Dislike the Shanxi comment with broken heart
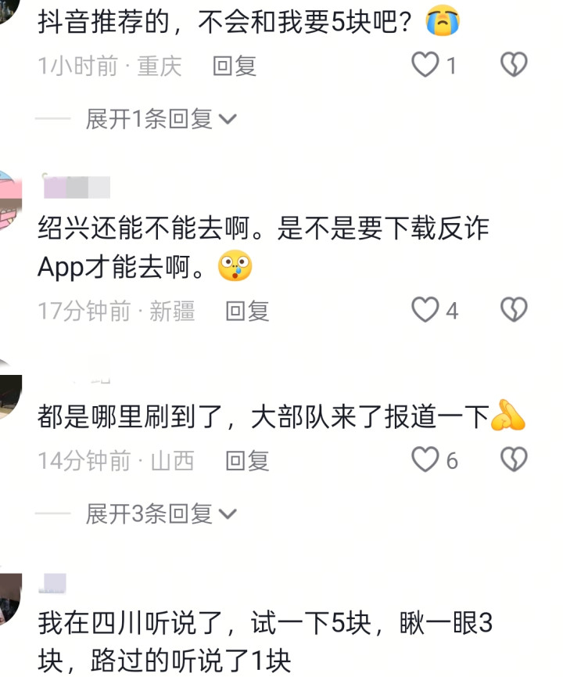This screenshot has width=563, height=677. [x=514, y=459]
